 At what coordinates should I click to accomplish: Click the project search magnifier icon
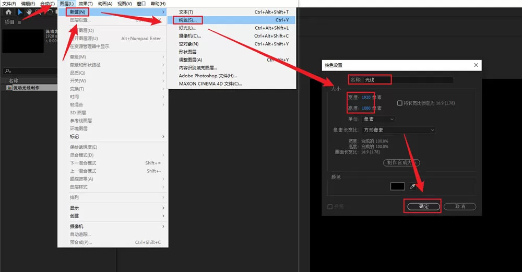pos(8,71)
